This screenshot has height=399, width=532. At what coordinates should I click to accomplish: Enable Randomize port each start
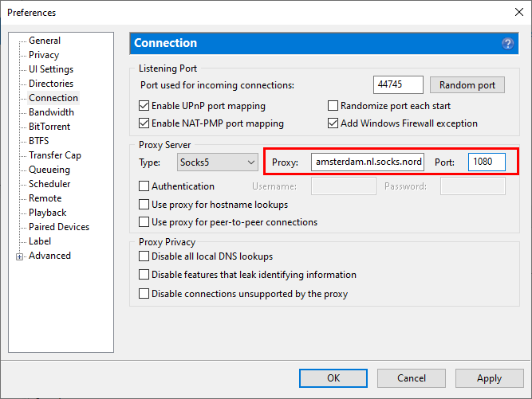(333, 106)
